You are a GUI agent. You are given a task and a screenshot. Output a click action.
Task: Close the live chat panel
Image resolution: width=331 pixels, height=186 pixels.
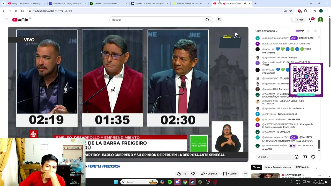[x=315, y=31]
